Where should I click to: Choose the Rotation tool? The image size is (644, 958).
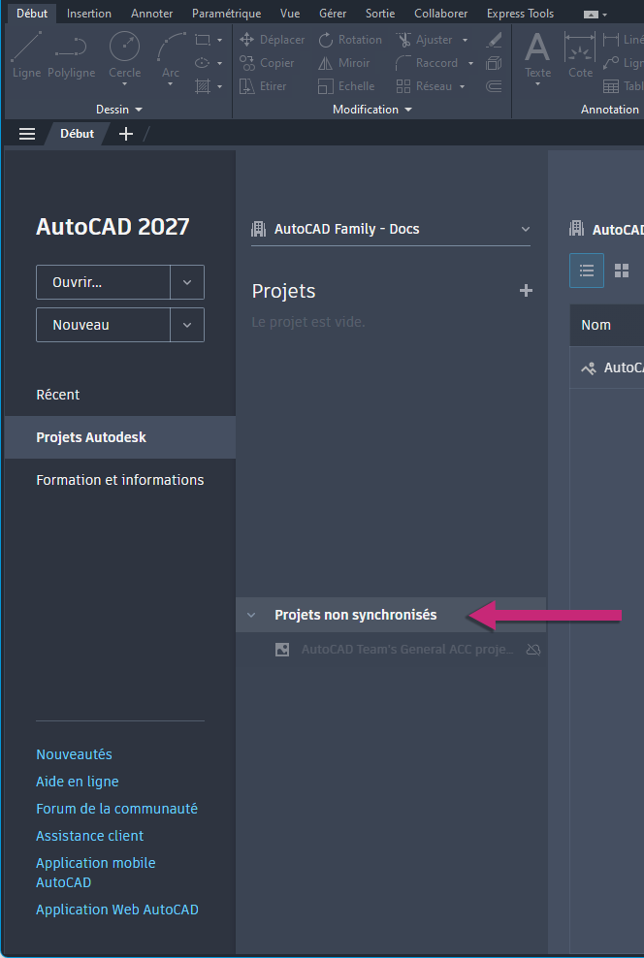(349, 40)
